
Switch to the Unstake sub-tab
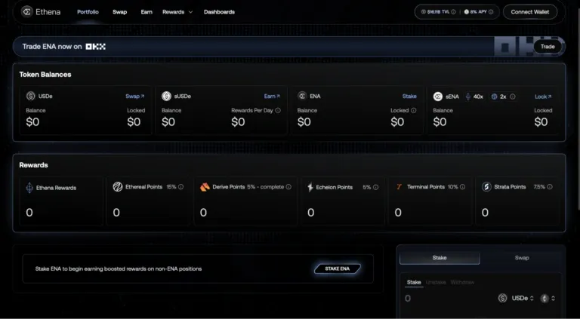[436, 282]
